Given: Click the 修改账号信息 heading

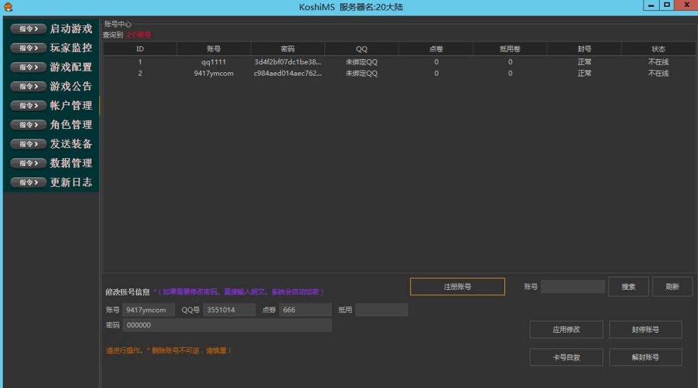Looking at the screenshot, I should [x=127, y=293].
